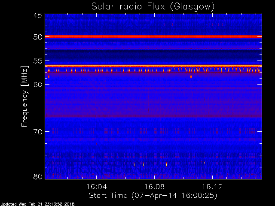Click the '16:12' time axis label

212,187
